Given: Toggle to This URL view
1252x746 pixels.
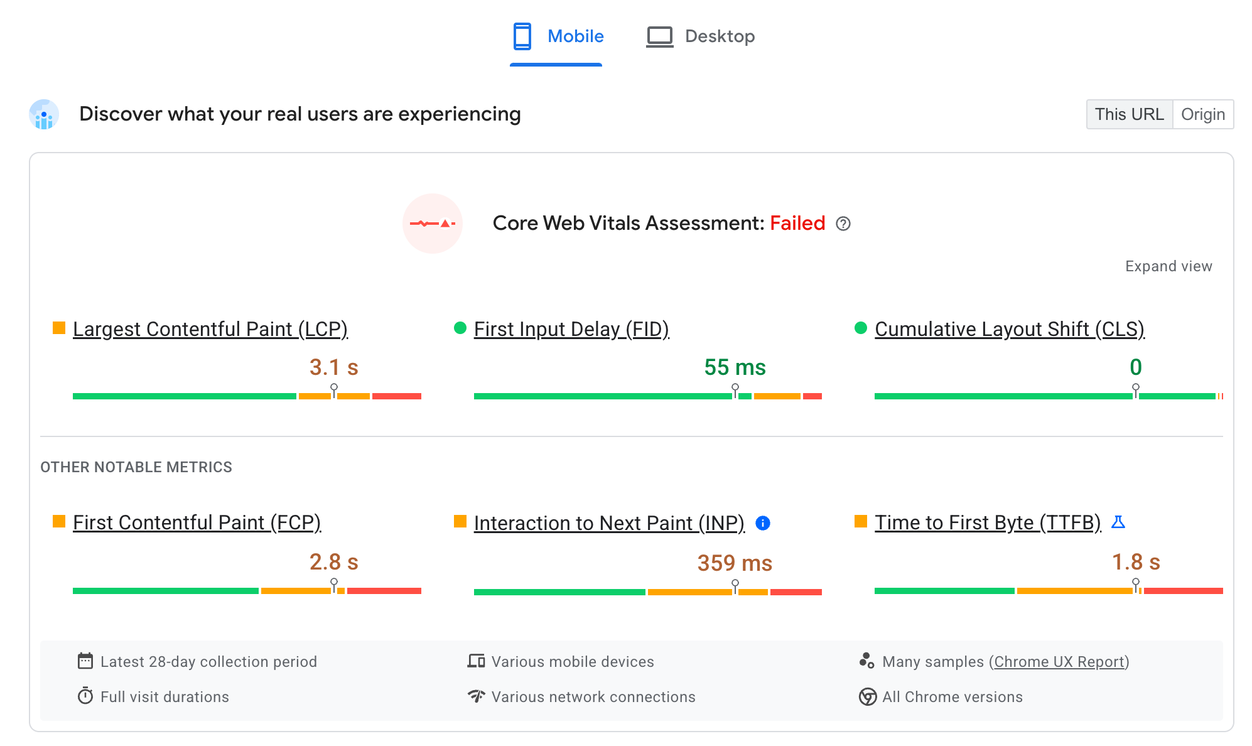Looking at the screenshot, I should click(x=1130, y=114).
